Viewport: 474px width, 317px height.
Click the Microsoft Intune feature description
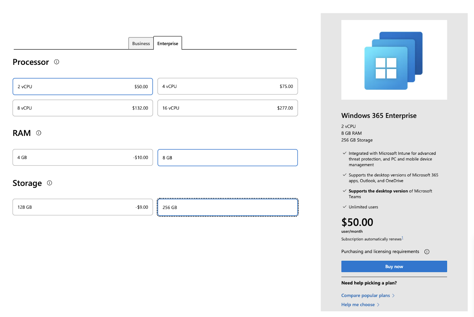coord(392,159)
